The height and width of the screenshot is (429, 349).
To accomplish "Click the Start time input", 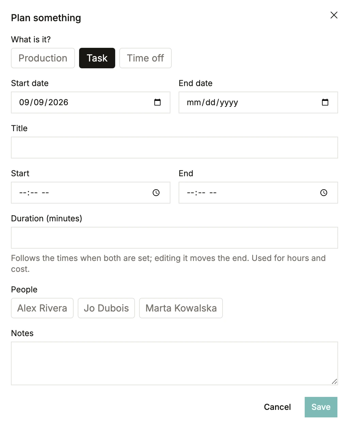I will click(x=91, y=193).
